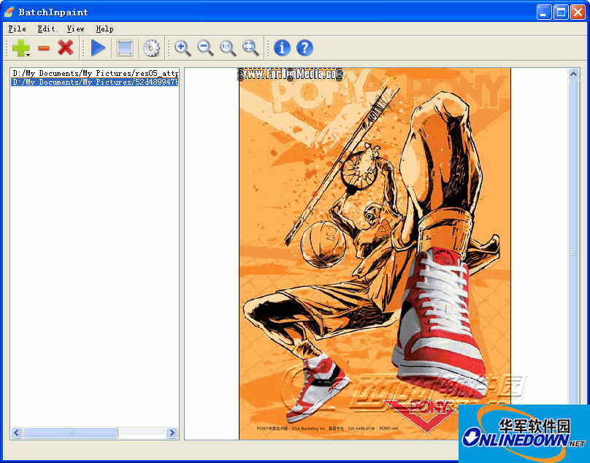Select the rectangle selection tool icon
590x463 pixels.
point(125,47)
